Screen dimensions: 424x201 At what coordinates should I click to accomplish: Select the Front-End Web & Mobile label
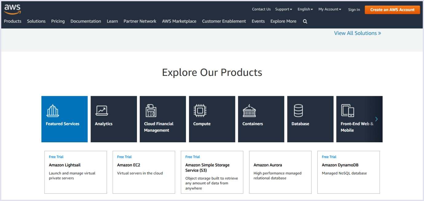(x=357, y=127)
